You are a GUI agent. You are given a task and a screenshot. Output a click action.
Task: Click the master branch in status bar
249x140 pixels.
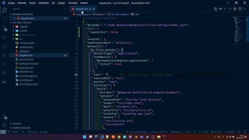coord(13,132)
